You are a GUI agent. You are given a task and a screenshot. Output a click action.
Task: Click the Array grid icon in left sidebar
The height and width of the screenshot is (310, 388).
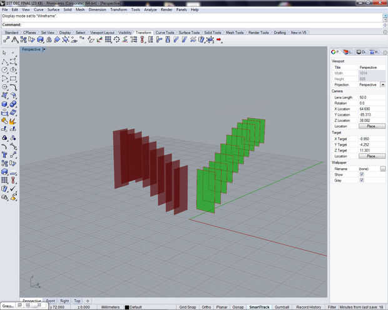coord(4,180)
